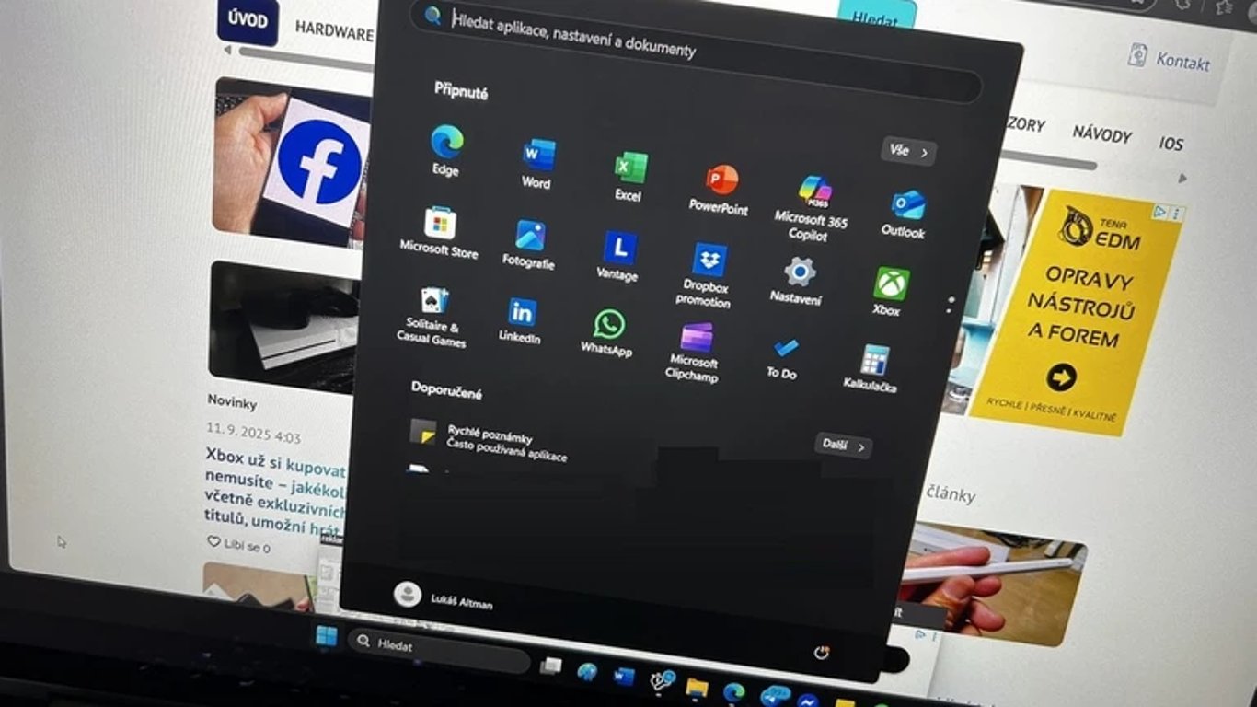The height and width of the screenshot is (707, 1257).
Task: Click the AdChoices icon on the TENA EDM ad
Action: [1160, 212]
